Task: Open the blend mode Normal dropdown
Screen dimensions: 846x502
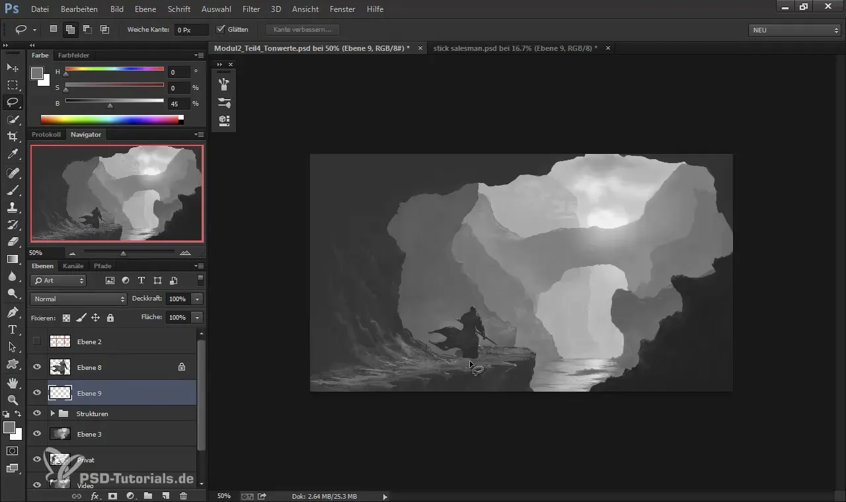Action: coord(78,299)
